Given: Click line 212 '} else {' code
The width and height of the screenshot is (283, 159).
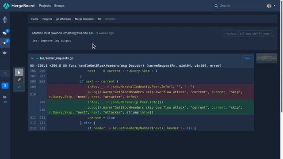Looking at the screenshot, I should tap(88, 123).
